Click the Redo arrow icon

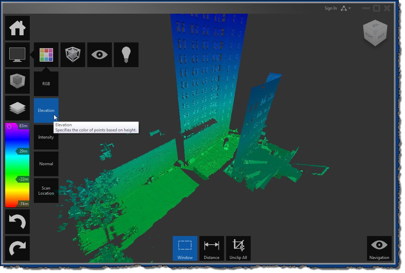tap(17, 248)
